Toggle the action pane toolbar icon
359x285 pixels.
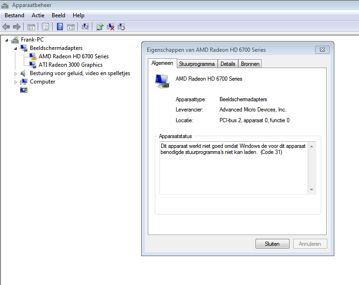(x=71, y=27)
